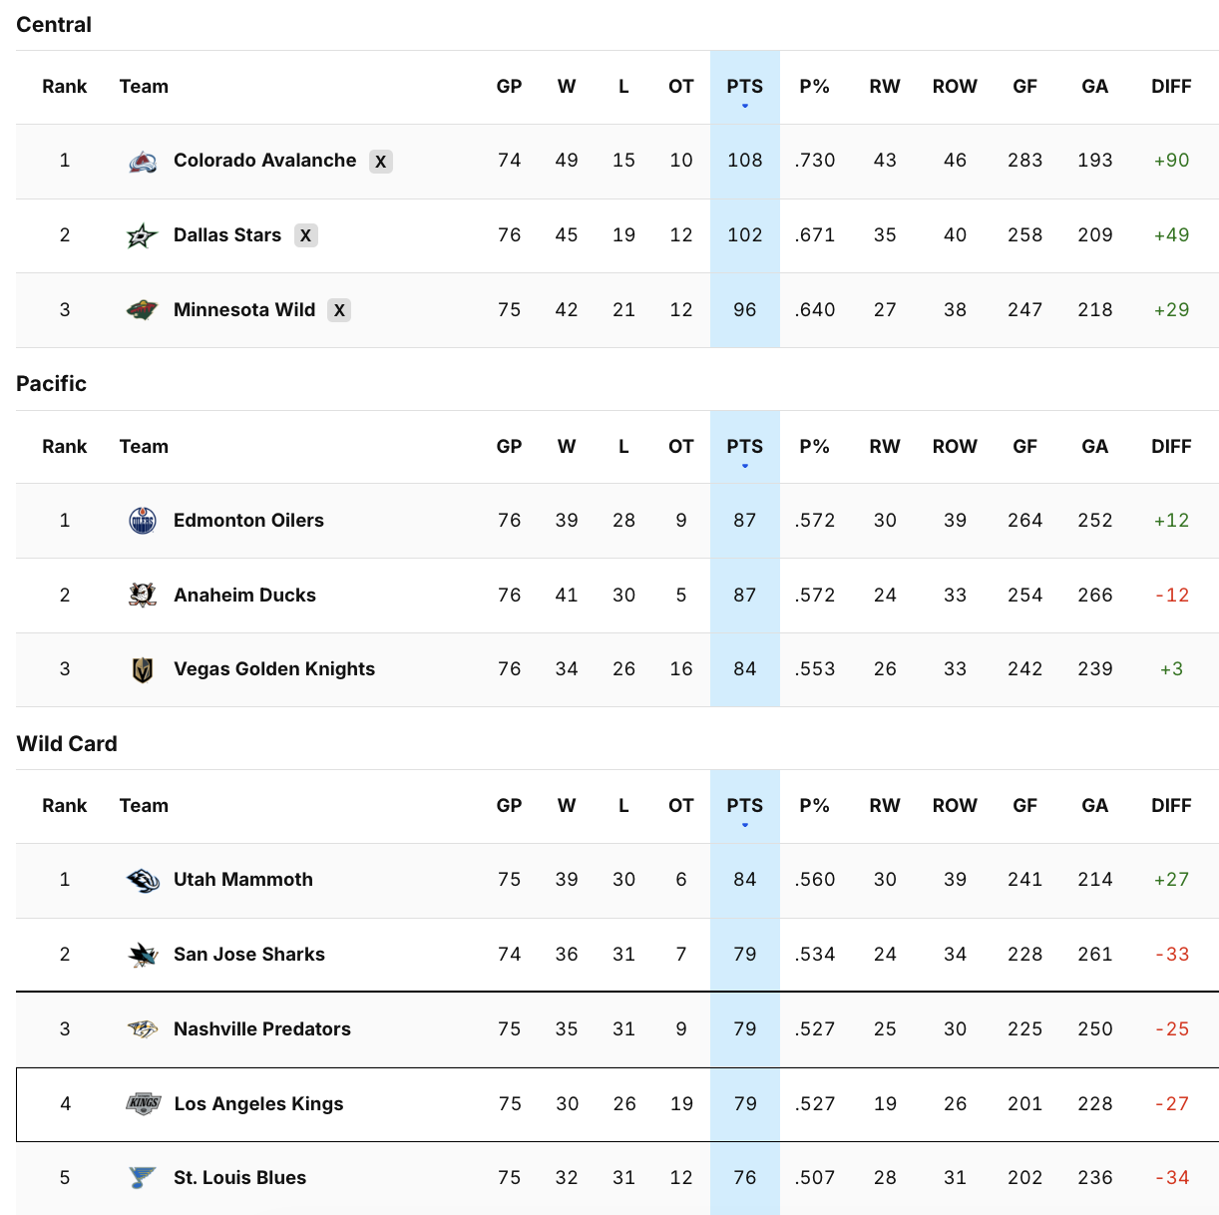1219x1215 pixels.
Task: Open the Edmonton Oilers via their logo
Action: (x=143, y=520)
